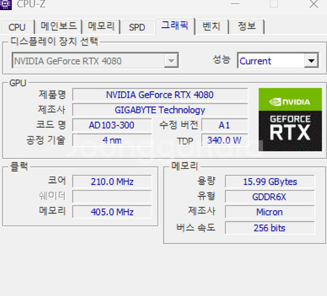Minimize the CPU-Z window
Viewport: 327px width, 296px height.
235,3
